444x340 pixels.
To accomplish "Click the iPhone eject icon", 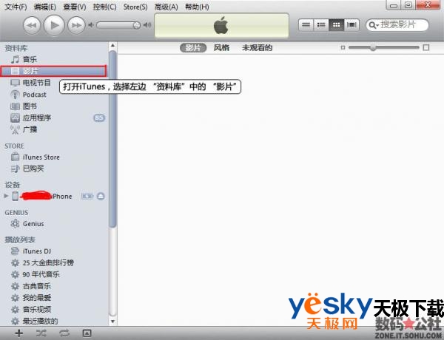I will [x=101, y=196].
